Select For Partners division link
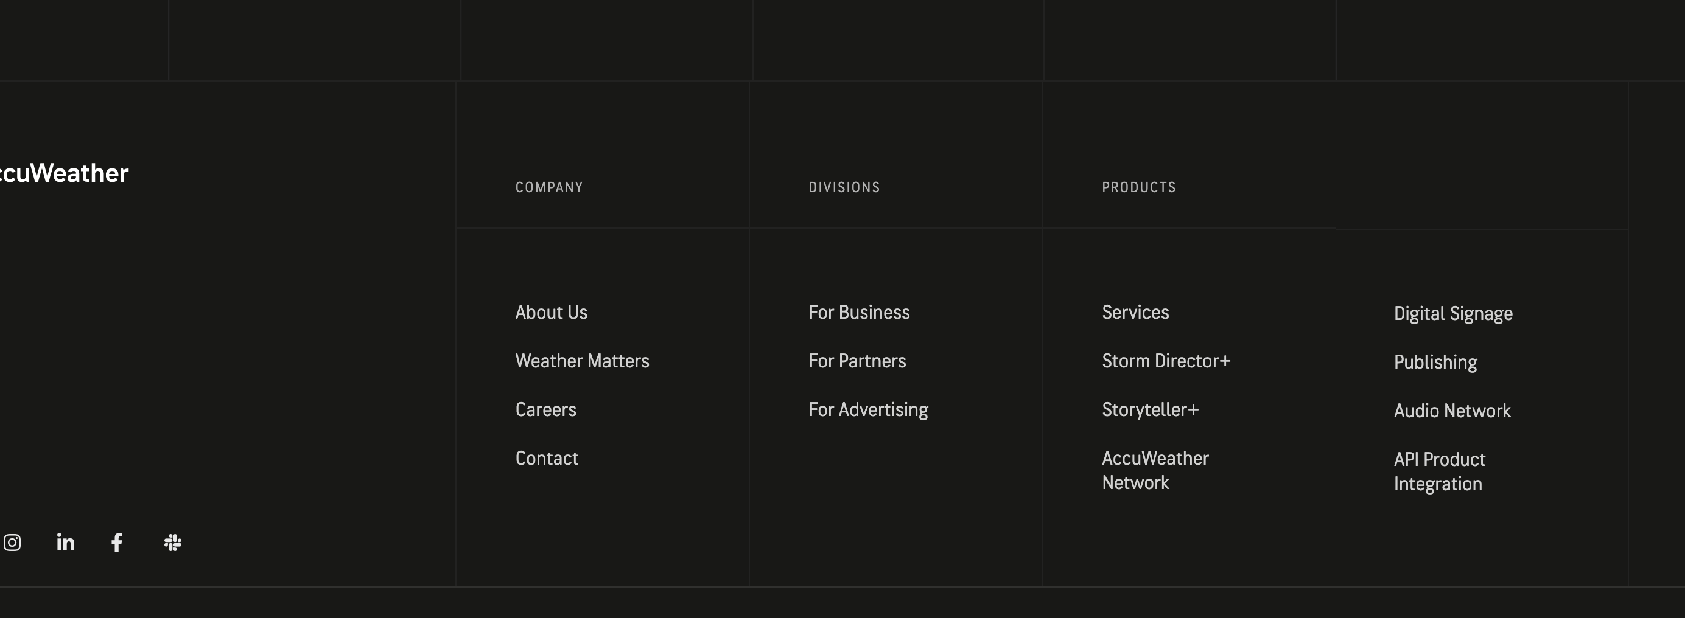This screenshot has height=618, width=1685. (x=857, y=361)
